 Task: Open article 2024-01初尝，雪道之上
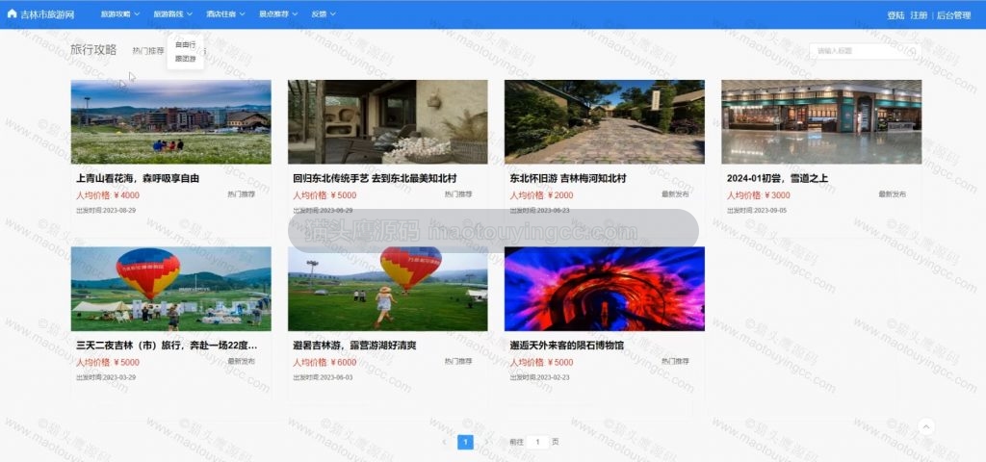tap(777, 178)
